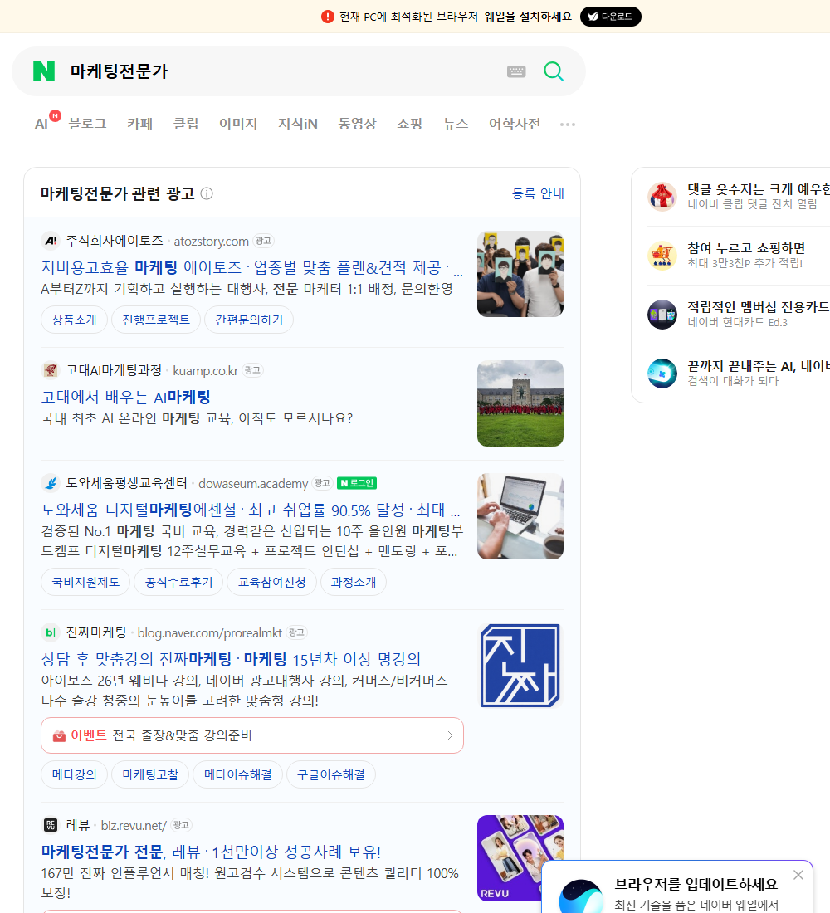This screenshot has width=830, height=913.
Task: Open the 웨일을 설치하세요 banner text
Action: [x=528, y=17]
